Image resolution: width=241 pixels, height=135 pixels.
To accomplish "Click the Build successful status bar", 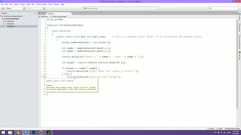I will (120, 8).
